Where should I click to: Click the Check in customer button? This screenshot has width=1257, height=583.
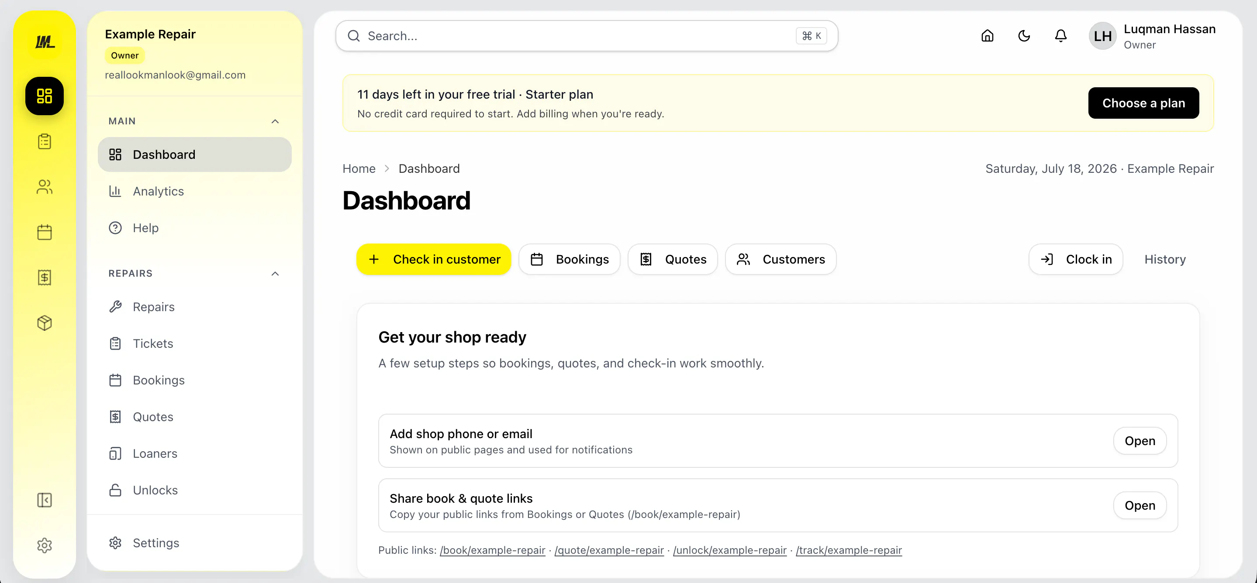[x=433, y=259]
